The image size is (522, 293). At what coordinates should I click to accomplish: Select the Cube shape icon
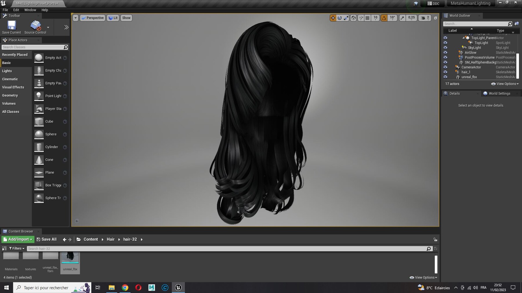click(x=39, y=121)
